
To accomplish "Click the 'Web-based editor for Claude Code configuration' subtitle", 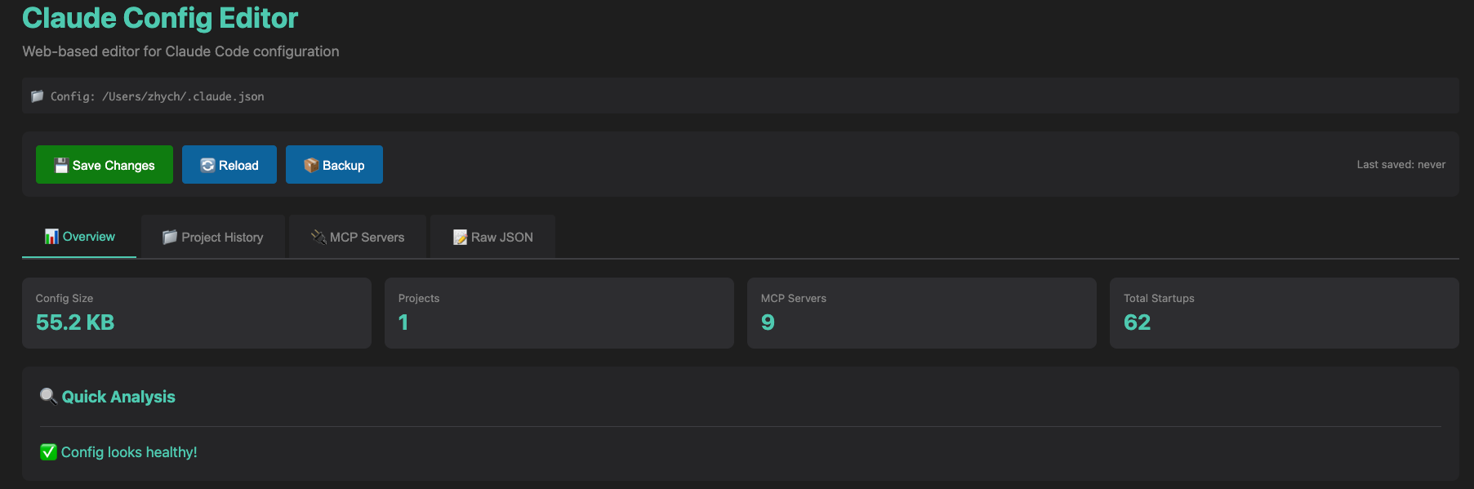I will [x=180, y=51].
